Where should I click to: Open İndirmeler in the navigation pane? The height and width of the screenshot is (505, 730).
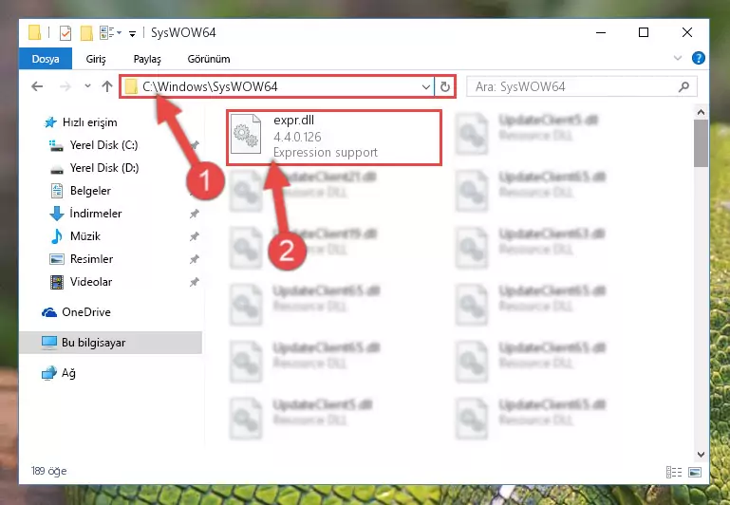click(96, 214)
